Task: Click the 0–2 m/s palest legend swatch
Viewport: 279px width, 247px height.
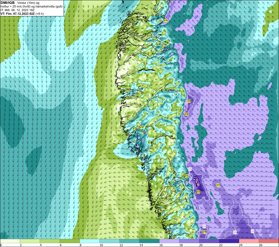Action: 10,241
